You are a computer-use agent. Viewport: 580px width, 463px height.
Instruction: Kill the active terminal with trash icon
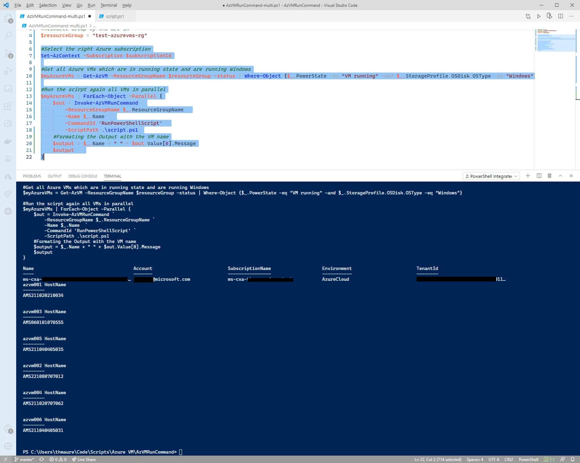(549, 176)
